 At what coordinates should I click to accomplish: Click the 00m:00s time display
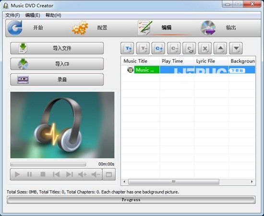[x=106, y=164]
